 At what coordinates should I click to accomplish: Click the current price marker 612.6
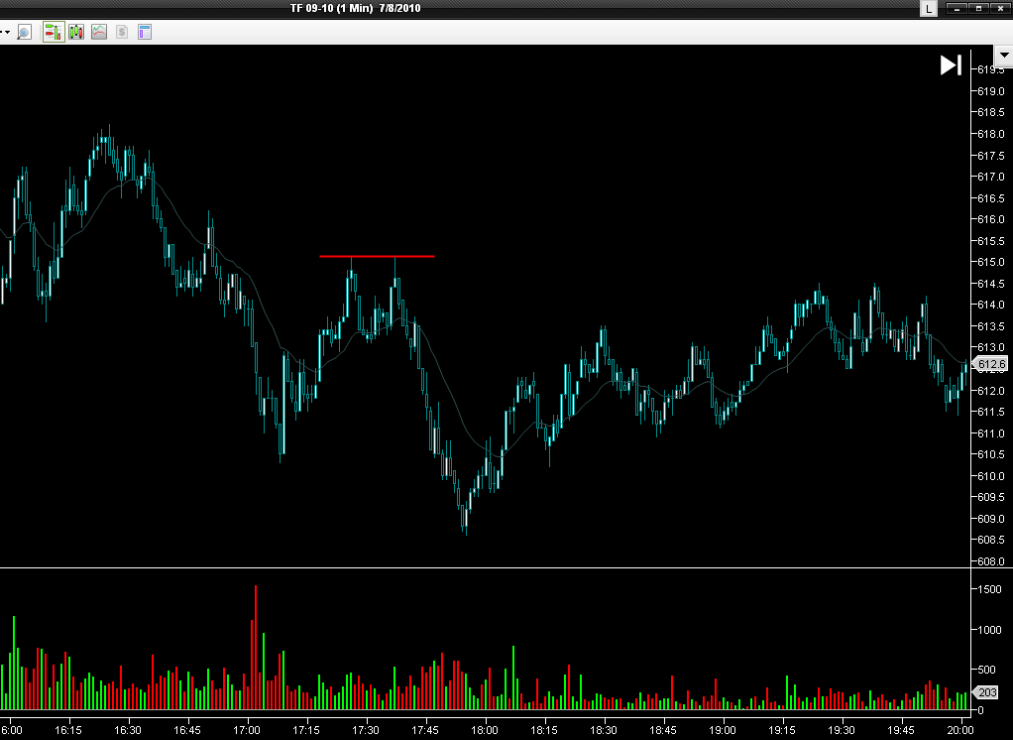(991, 364)
